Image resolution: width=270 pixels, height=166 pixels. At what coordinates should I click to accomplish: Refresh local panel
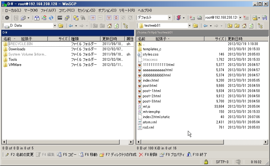pyautogui.click(x=117, y=26)
